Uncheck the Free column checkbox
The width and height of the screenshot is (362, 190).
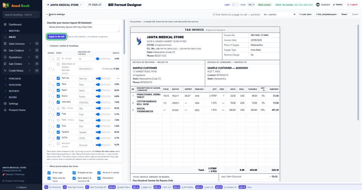click(x=58, y=114)
